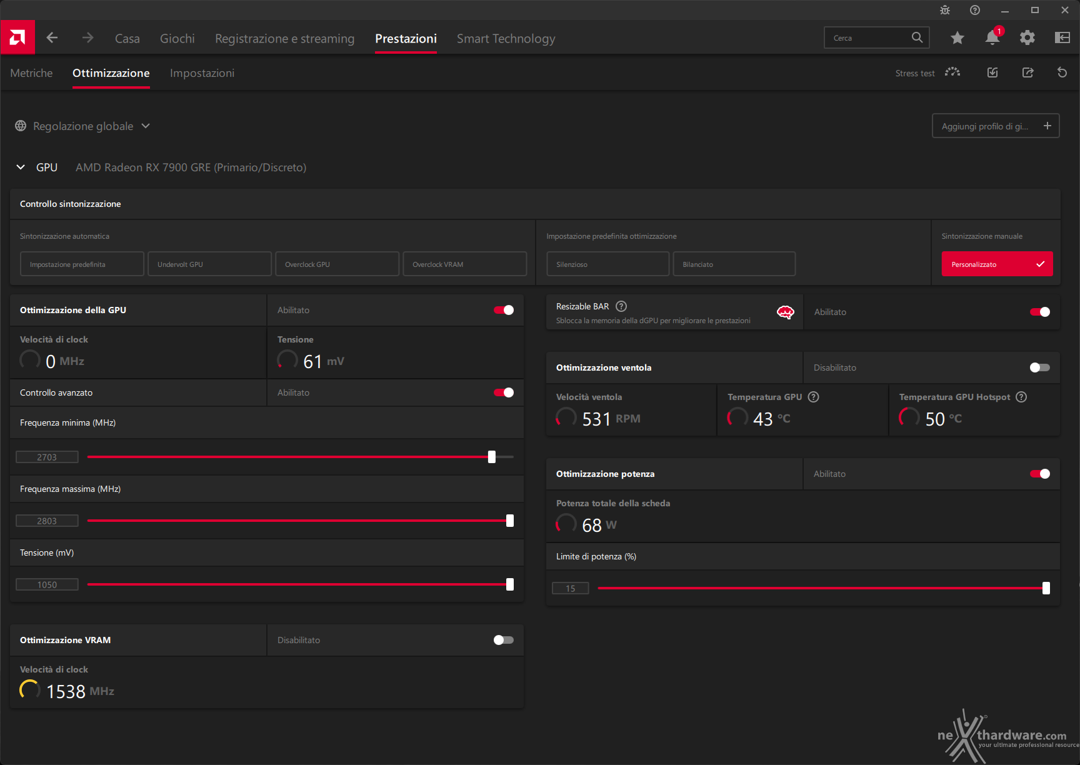Click the Frequenza minima slider handle

(492, 457)
